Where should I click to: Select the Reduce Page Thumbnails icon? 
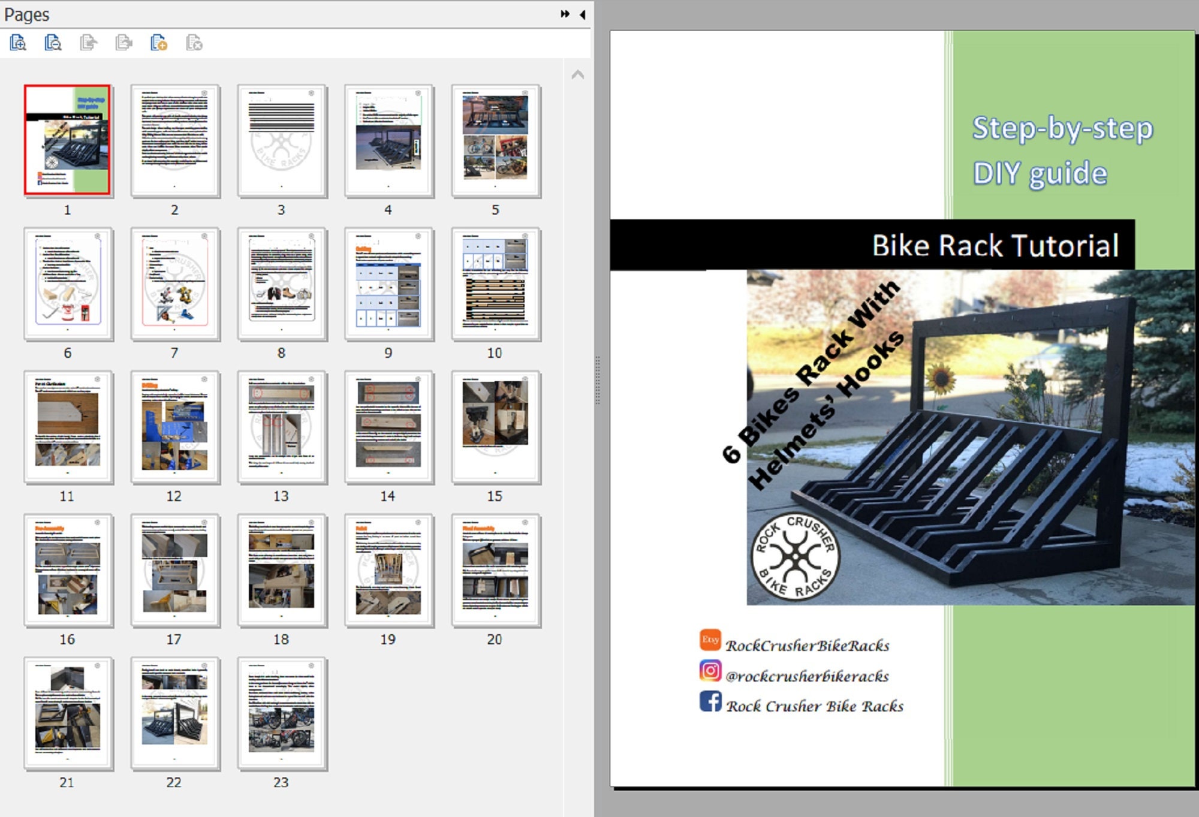(52, 43)
